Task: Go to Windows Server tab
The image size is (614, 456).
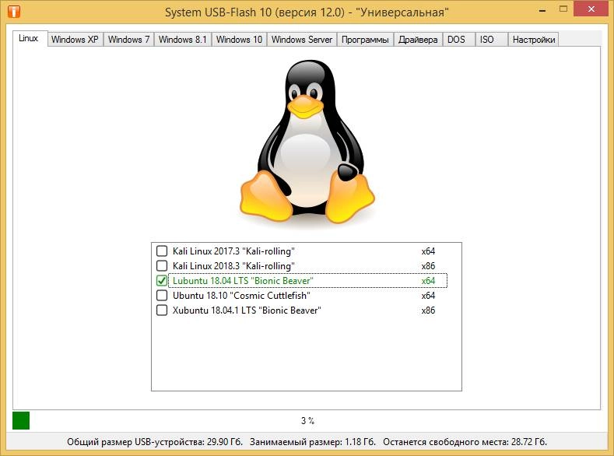Action: [x=302, y=40]
